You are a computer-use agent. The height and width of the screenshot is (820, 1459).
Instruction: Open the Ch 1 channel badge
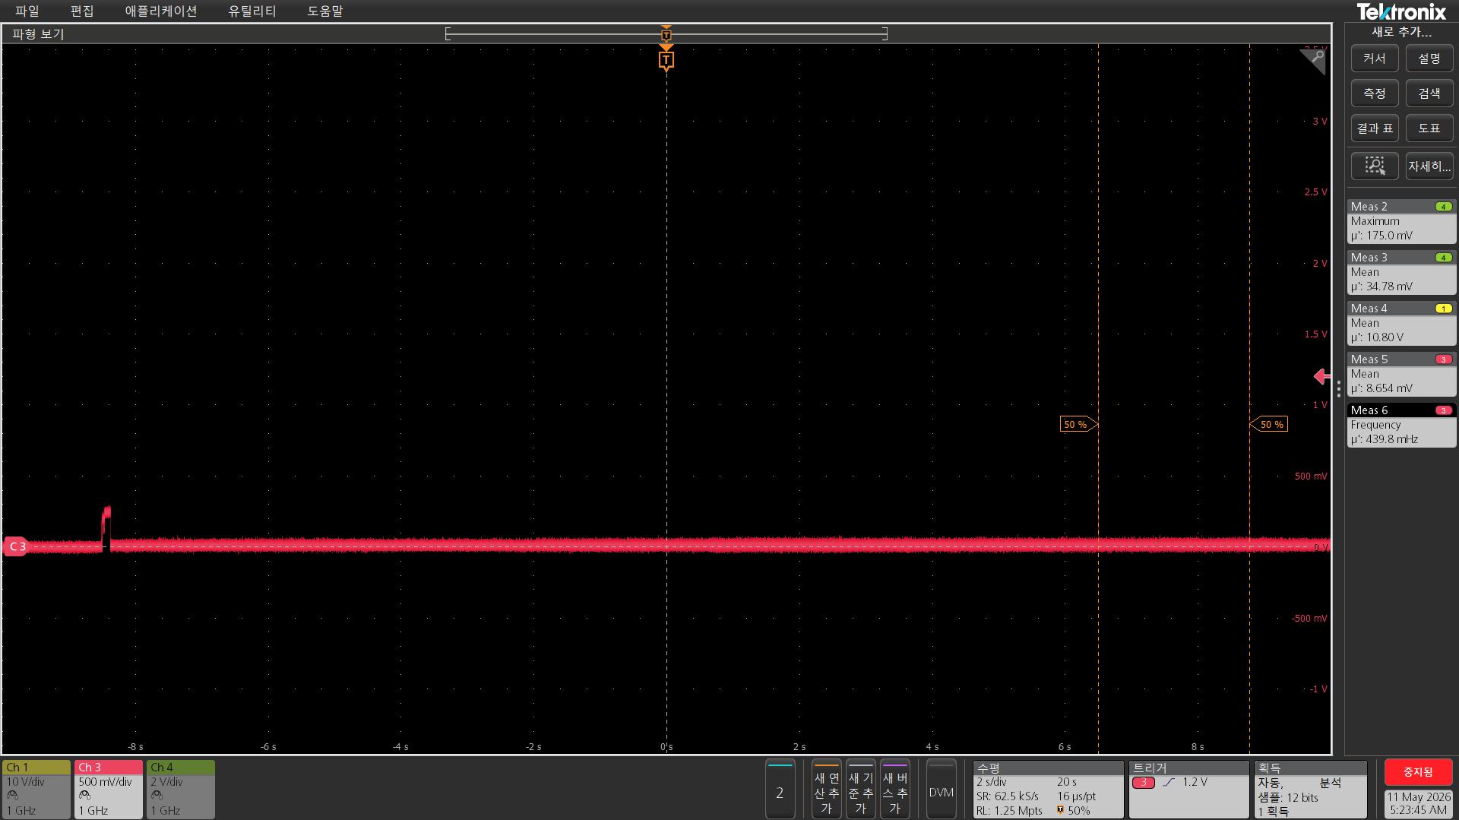click(x=36, y=789)
